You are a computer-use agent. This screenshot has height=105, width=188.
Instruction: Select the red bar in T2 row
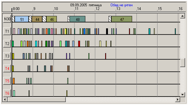coord(79,43)
